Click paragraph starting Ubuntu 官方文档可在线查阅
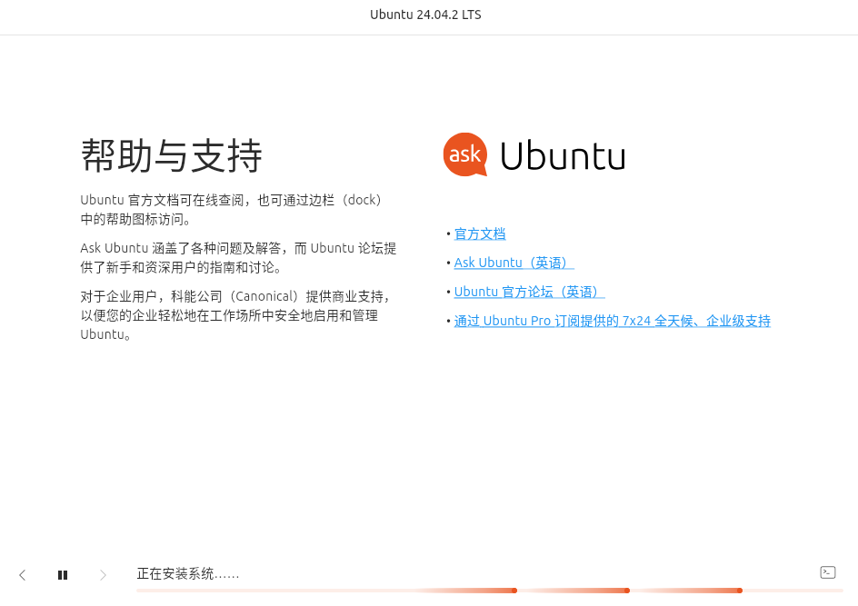Screen dimensions: 858x606 pos(231,210)
